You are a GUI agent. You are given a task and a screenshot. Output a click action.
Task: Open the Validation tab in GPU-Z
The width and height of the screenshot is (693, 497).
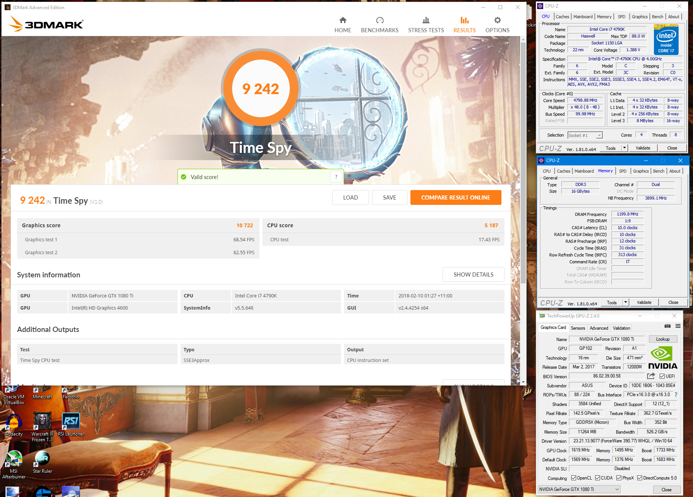click(621, 328)
